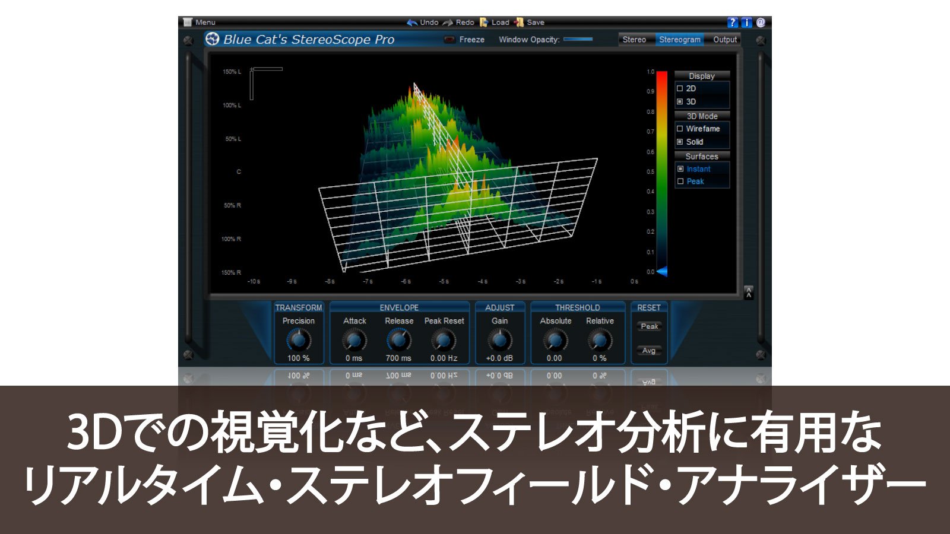950x534 pixels.
Task: Click the Load preset folder icon
Action: tap(484, 23)
